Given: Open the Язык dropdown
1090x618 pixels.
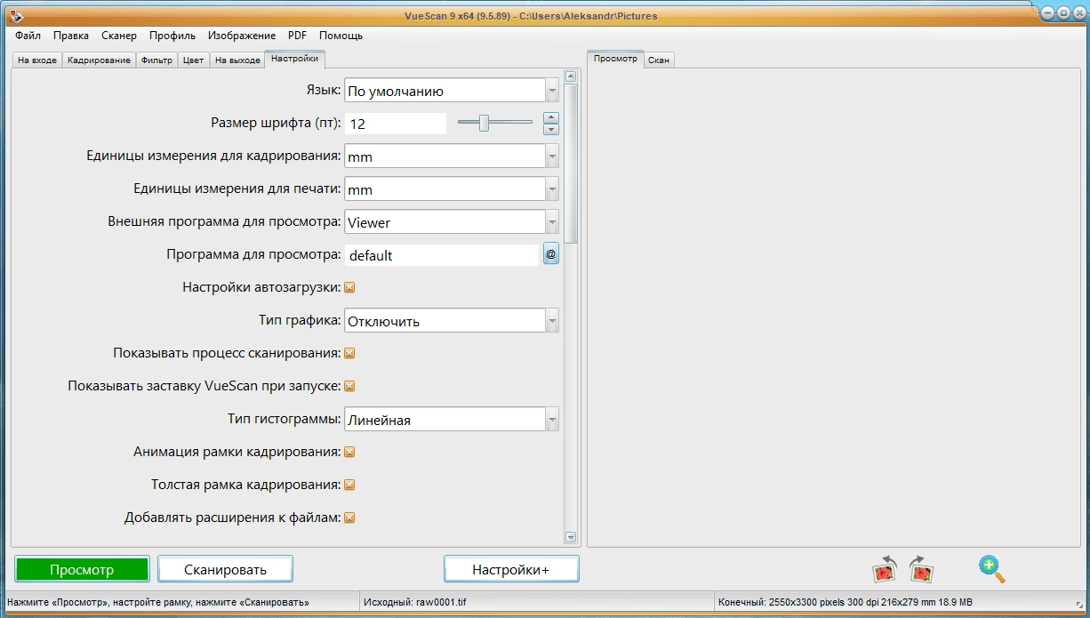Looking at the screenshot, I should click(x=452, y=91).
